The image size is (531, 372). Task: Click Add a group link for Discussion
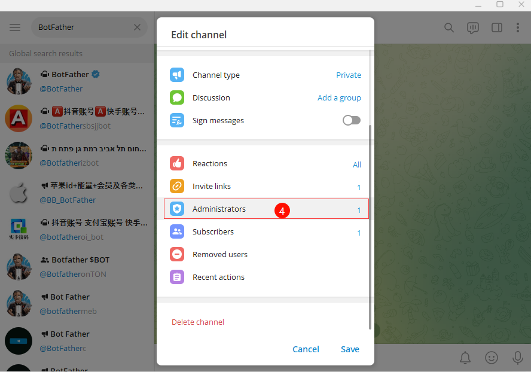click(x=339, y=98)
